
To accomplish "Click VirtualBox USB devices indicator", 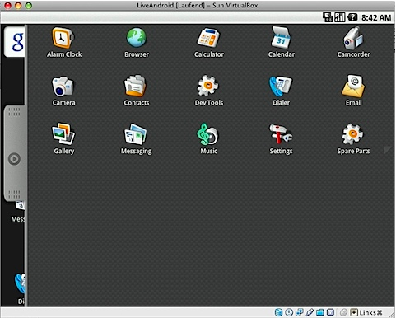I will tap(310, 312).
